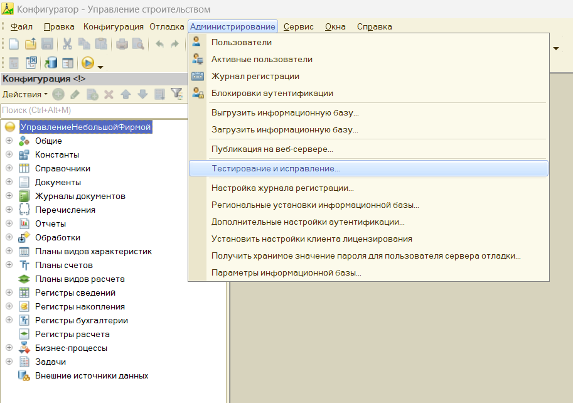Click the Undo arrow icon

click(x=159, y=44)
